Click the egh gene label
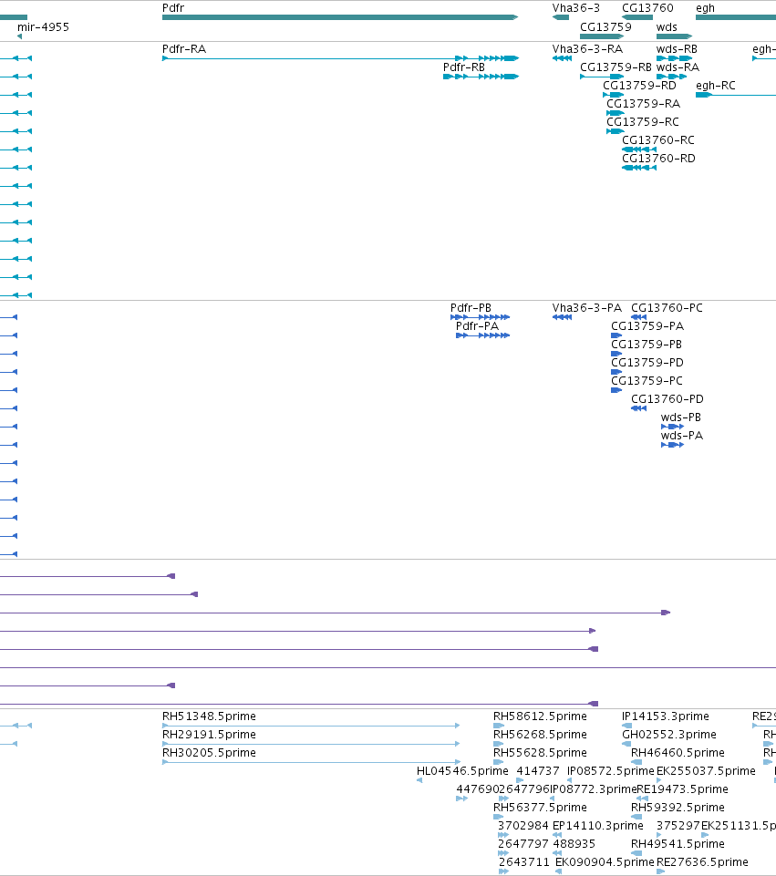 pos(705,8)
